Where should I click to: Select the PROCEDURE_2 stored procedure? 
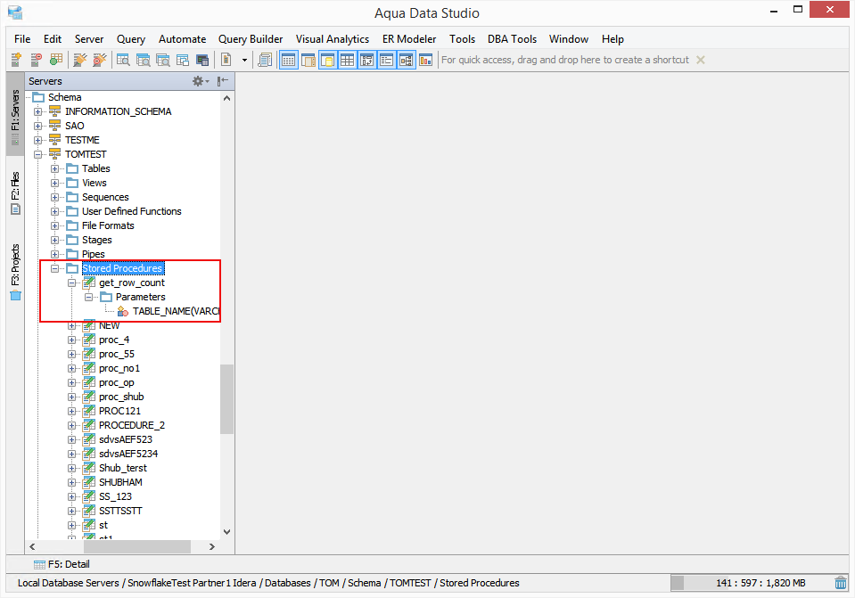tap(132, 425)
